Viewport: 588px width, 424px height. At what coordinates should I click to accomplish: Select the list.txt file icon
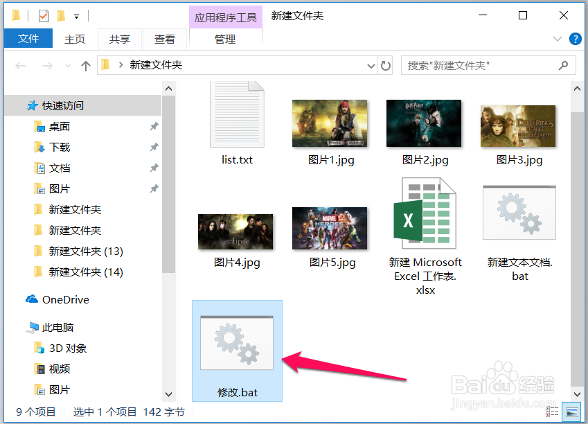tap(237, 114)
